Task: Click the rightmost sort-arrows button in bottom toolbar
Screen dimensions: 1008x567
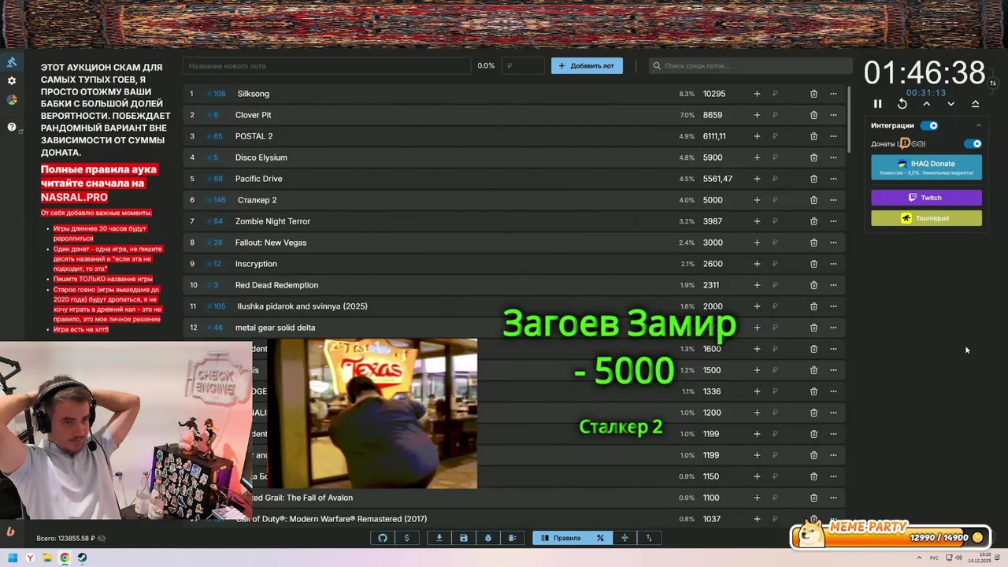Action: point(649,538)
